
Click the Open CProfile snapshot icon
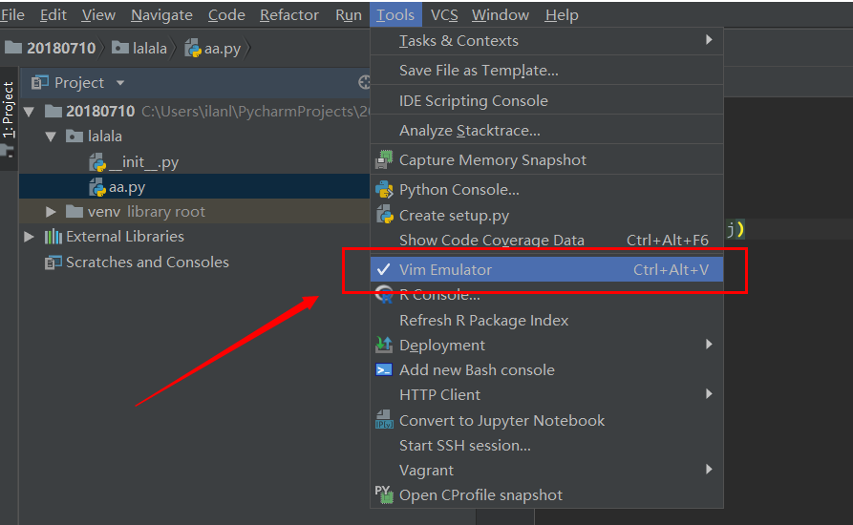[x=384, y=494]
